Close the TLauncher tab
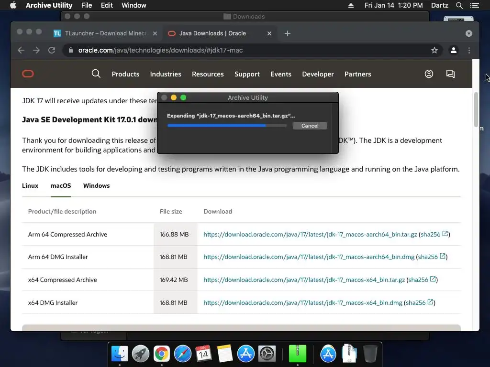The height and width of the screenshot is (367, 490). click(x=155, y=33)
